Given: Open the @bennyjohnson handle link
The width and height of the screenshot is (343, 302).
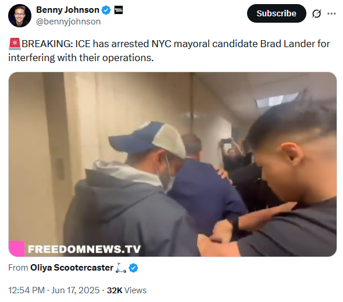Looking at the screenshot, I should (x=68, y=22).
